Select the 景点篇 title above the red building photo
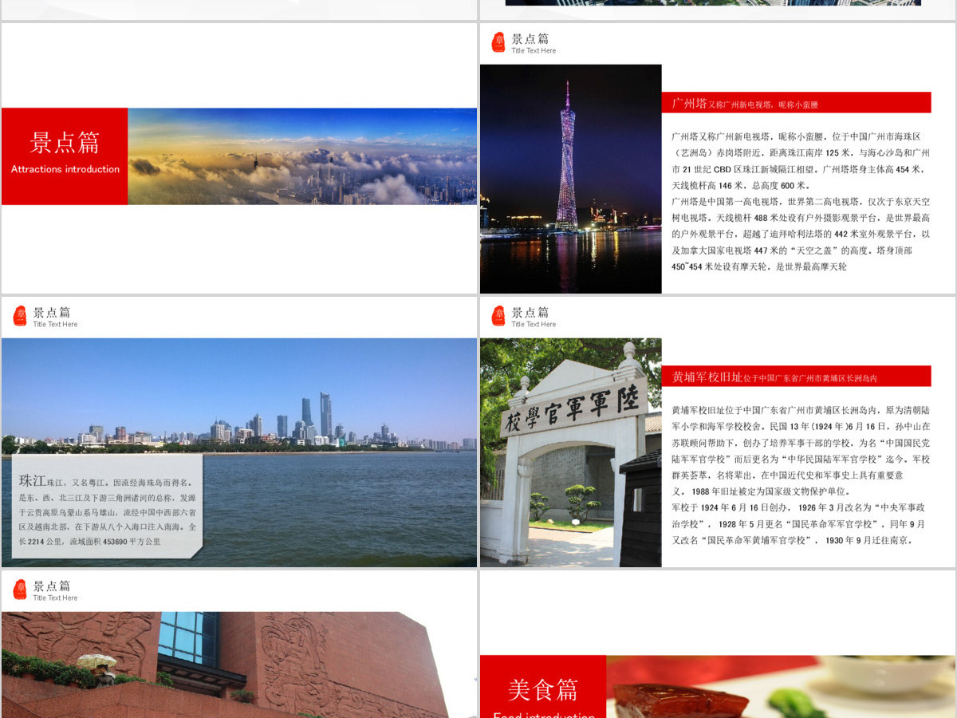The width and height of the screenshot is (957, 718). [52, 586]
